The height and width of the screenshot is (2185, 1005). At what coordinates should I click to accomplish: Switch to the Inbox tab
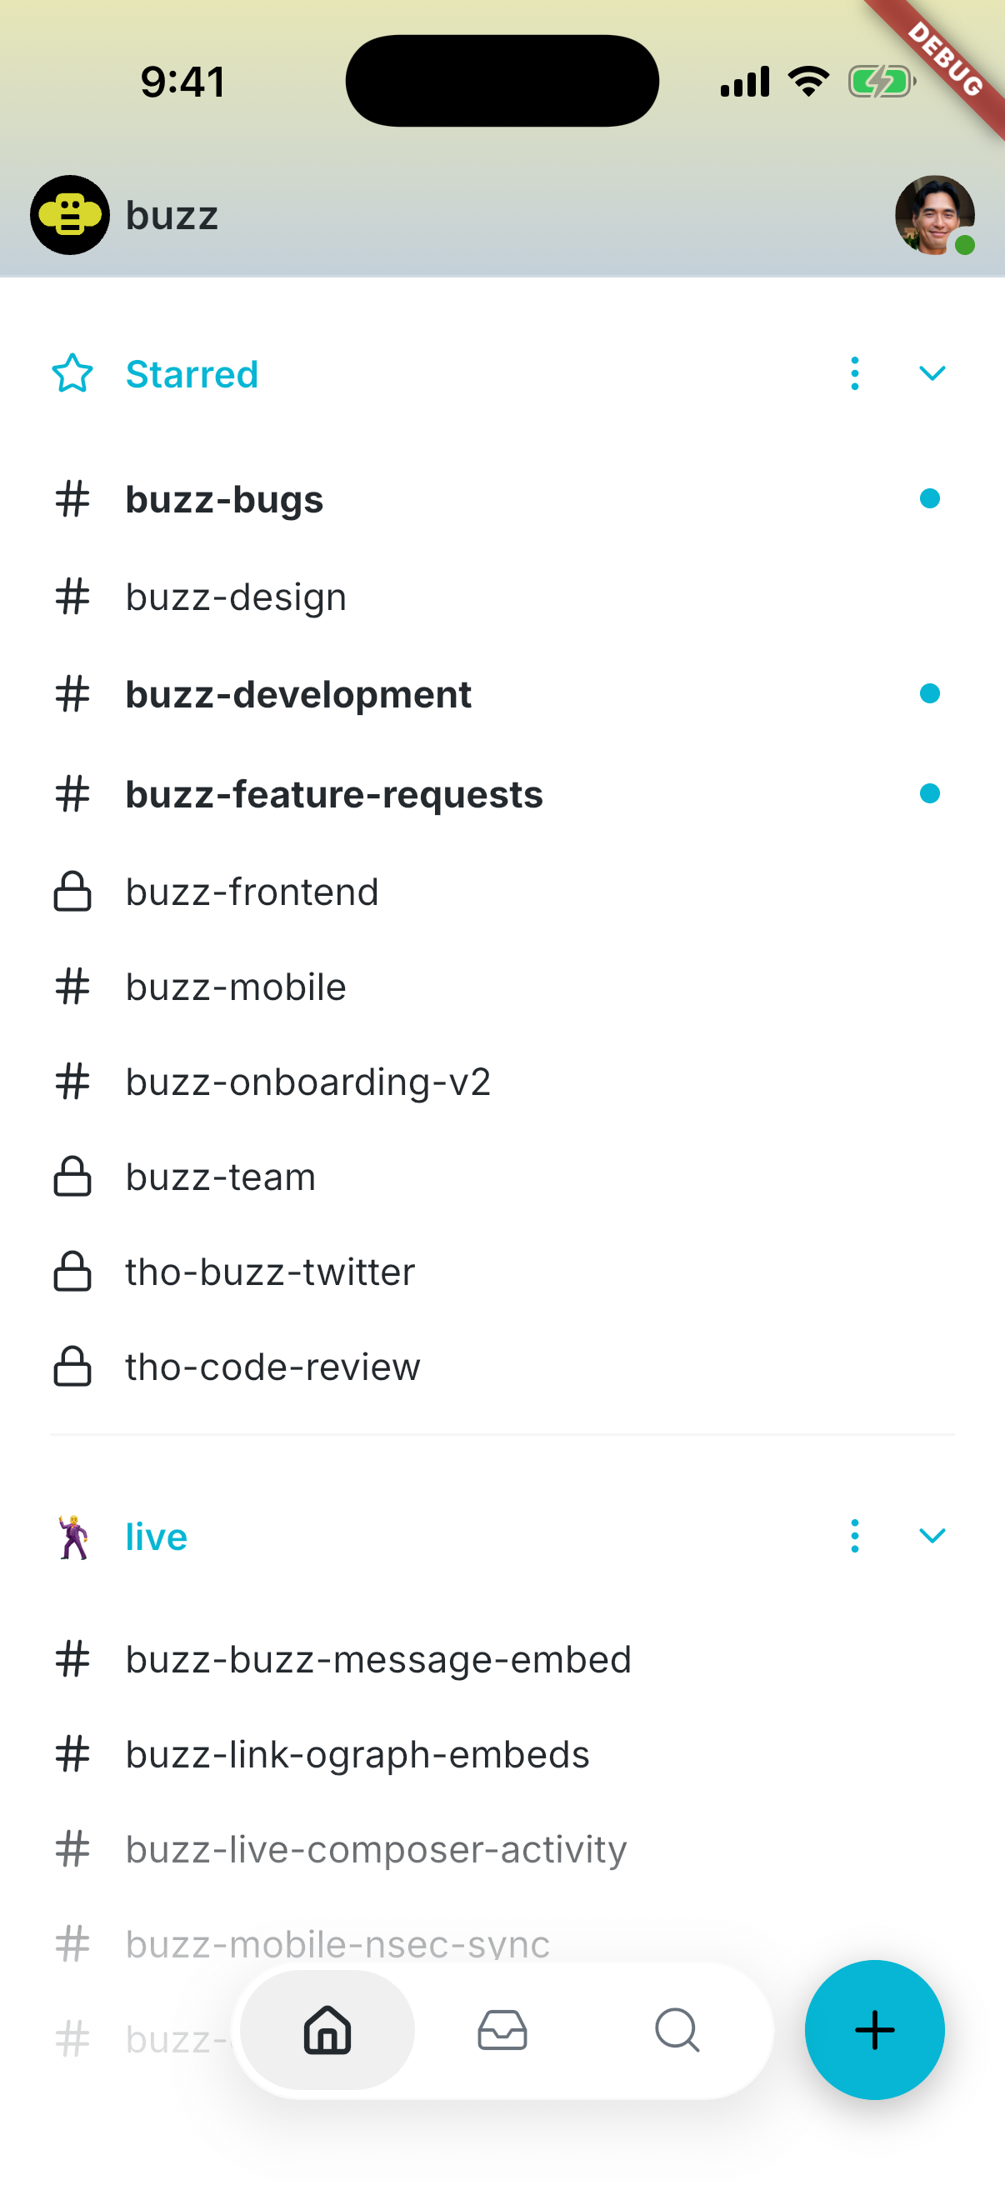click(502, 2030)
